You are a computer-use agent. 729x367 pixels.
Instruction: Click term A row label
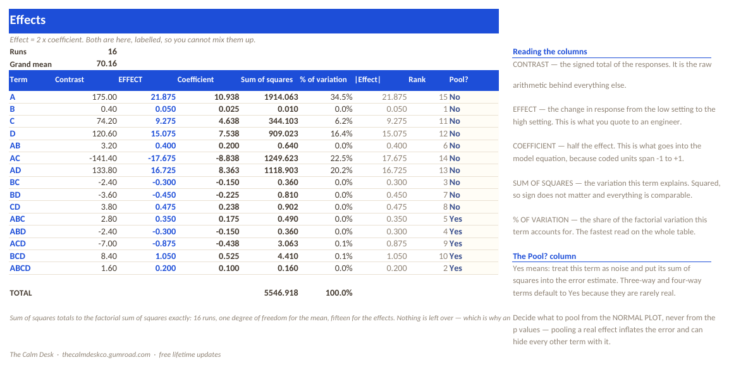(12, 97)
